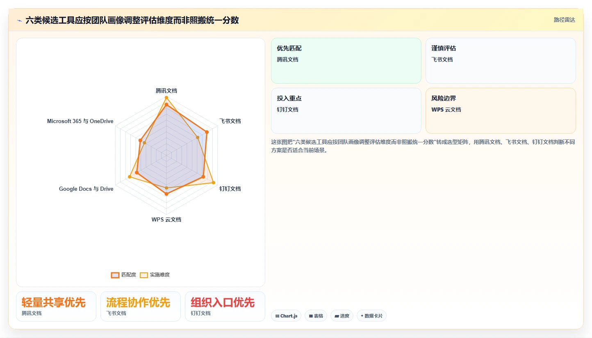Open the Chart.js tag chip
The height and width of the screenshot is (338, 592).
(x=286, y=316)
